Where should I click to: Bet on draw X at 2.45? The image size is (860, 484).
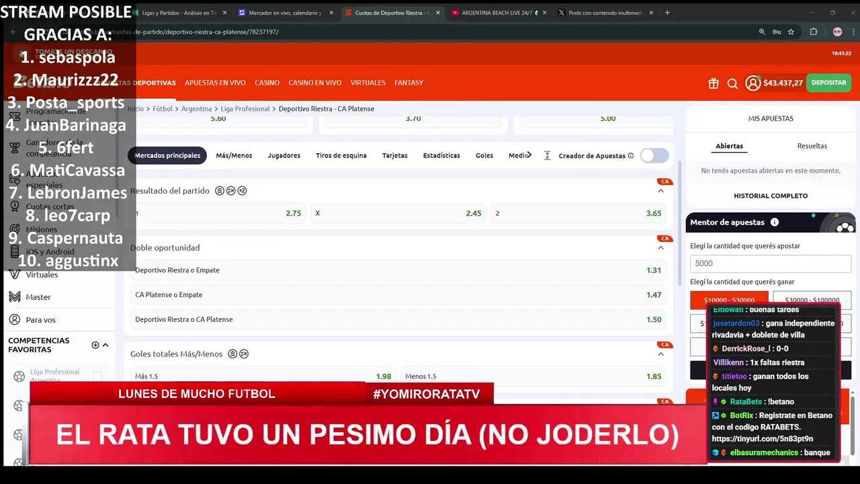click(398, 213)
